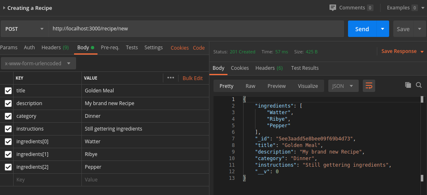Click the Comments count badge
Viewport: 427px width, 195px height.
370,8
